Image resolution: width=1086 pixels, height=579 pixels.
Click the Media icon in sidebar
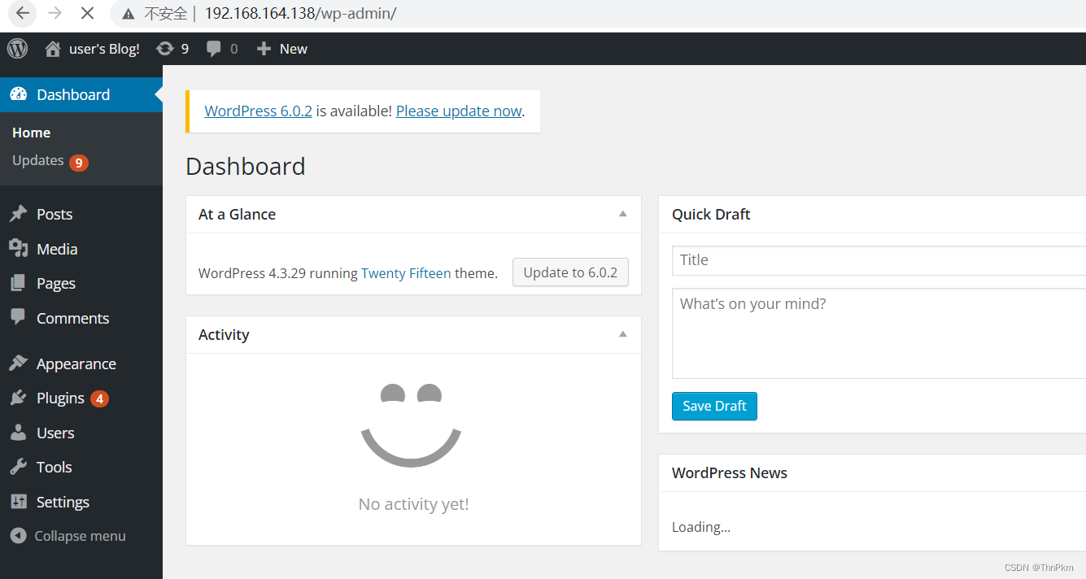18,249
